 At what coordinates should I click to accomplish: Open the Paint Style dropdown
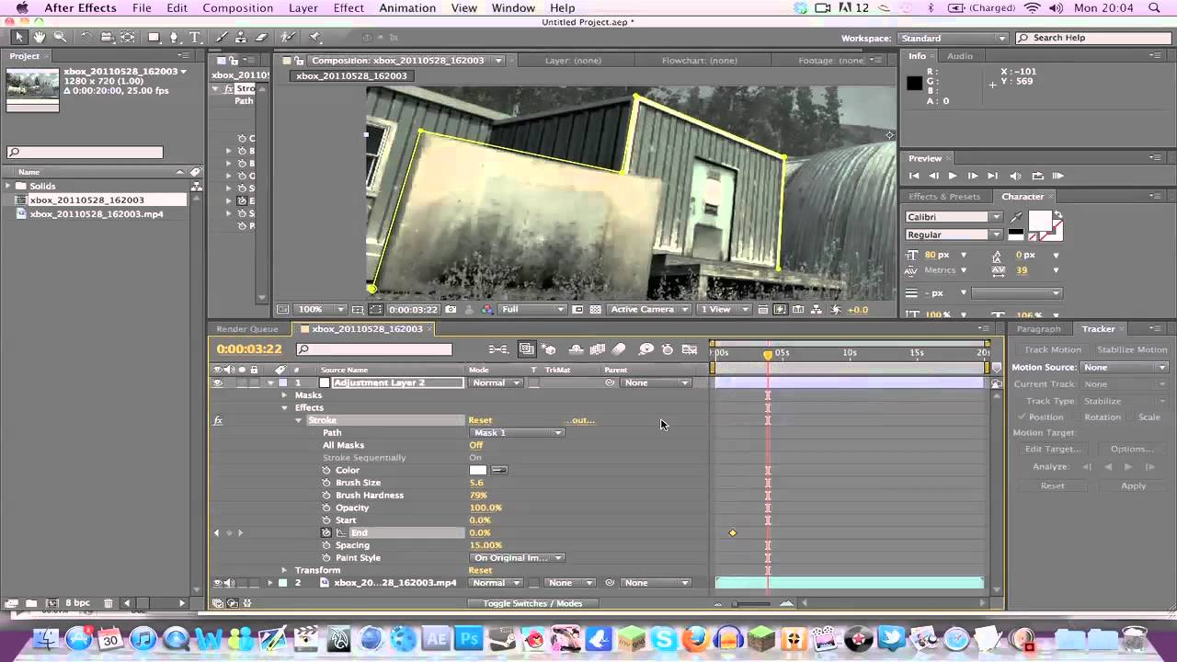tap(518, 558)
